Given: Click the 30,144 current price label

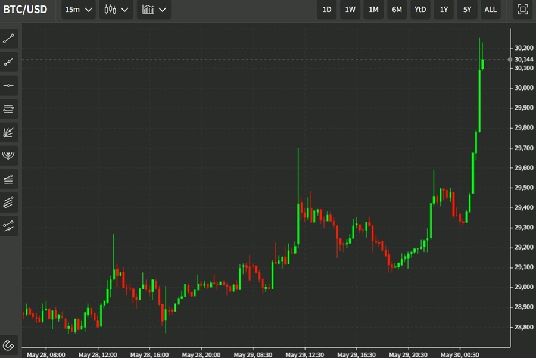Looking at the screenshot, I should (x=523, y=59).
